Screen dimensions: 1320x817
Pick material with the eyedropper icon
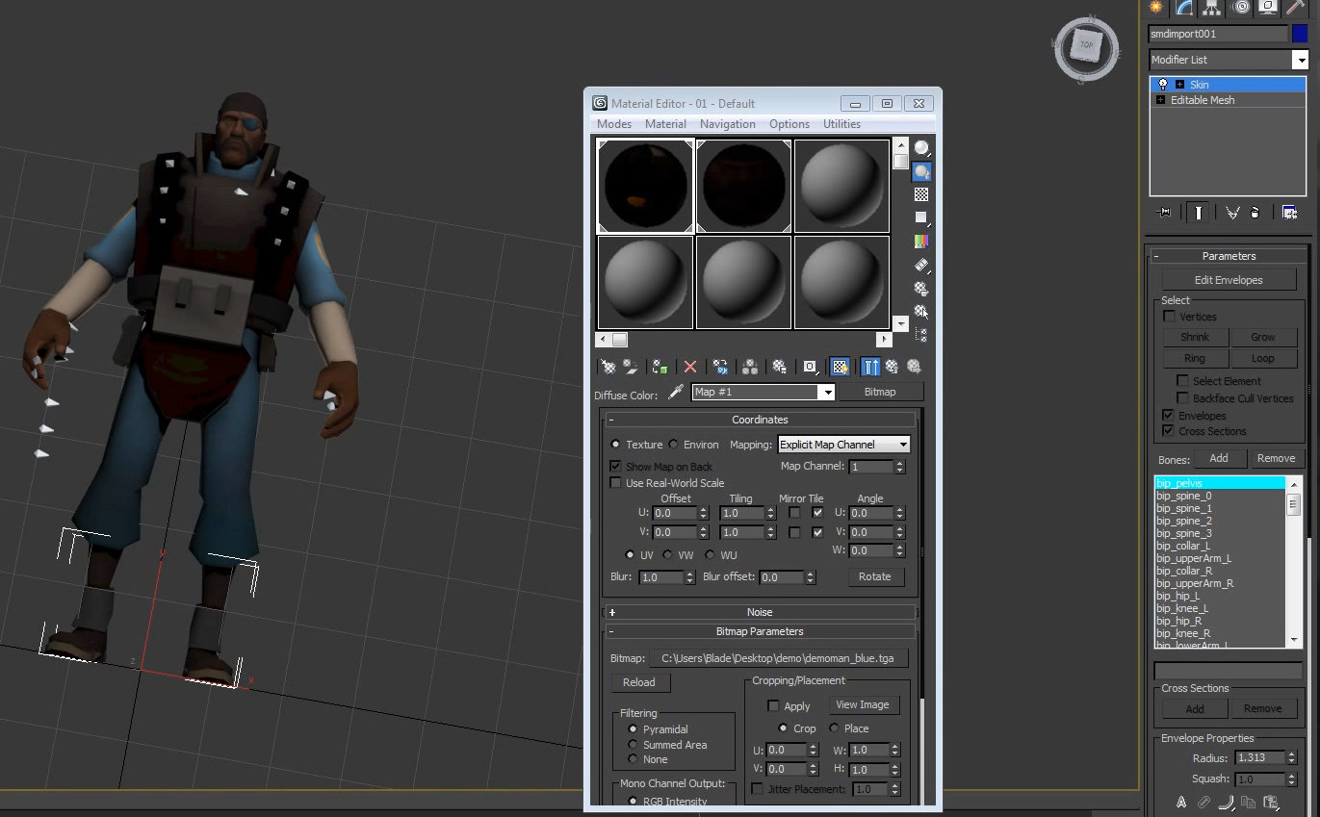tap(676, 393)
